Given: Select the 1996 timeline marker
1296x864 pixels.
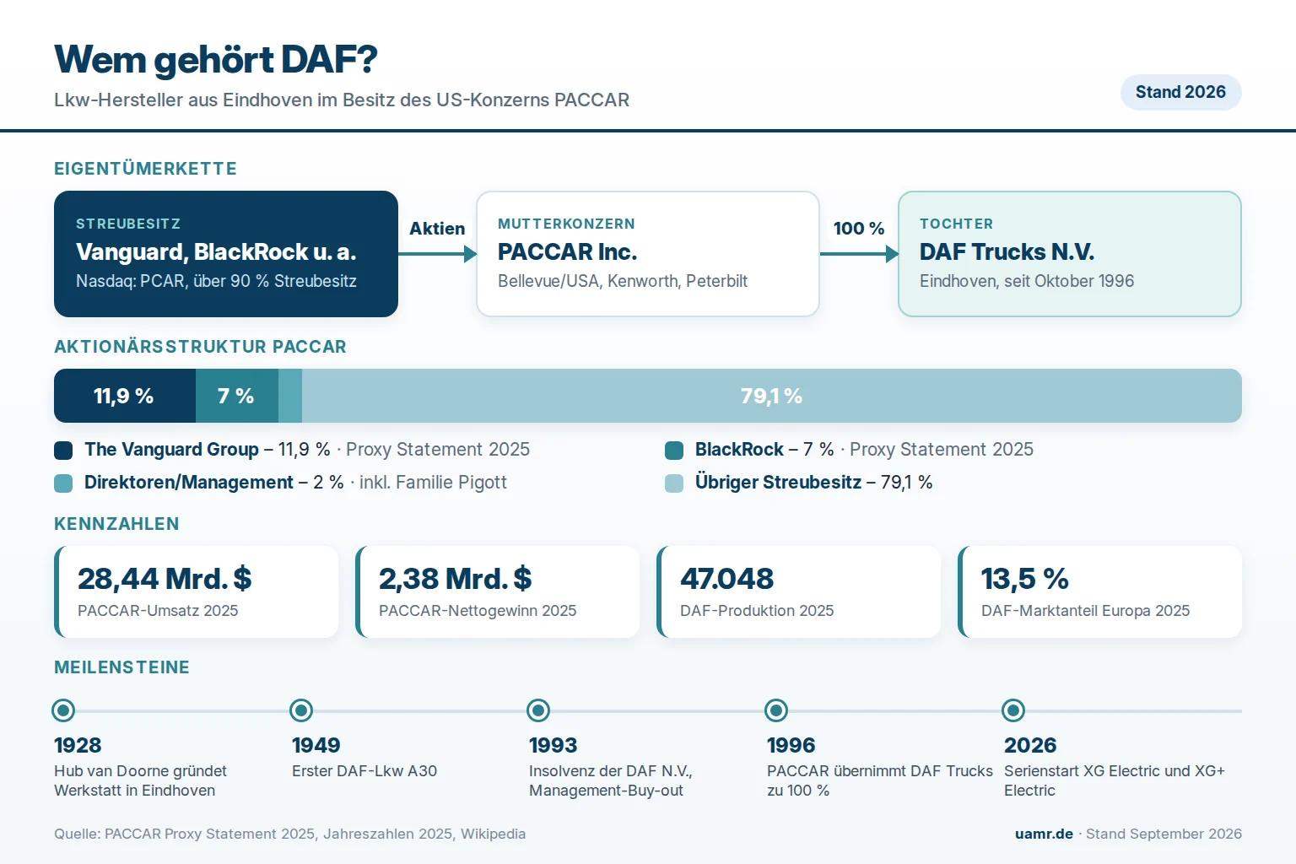Looking at the screenshot, I should (776, 710).
